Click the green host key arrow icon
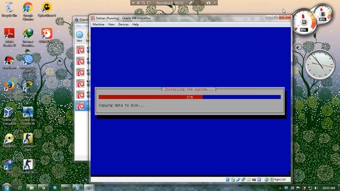The width and height of the screenshot is (340, 191). [271, 179]
